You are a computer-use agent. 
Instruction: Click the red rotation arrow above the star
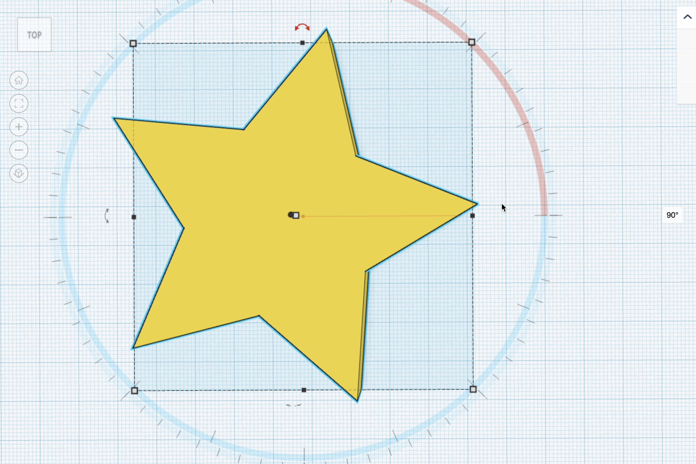pyautogui.click(x=302, y=27)
